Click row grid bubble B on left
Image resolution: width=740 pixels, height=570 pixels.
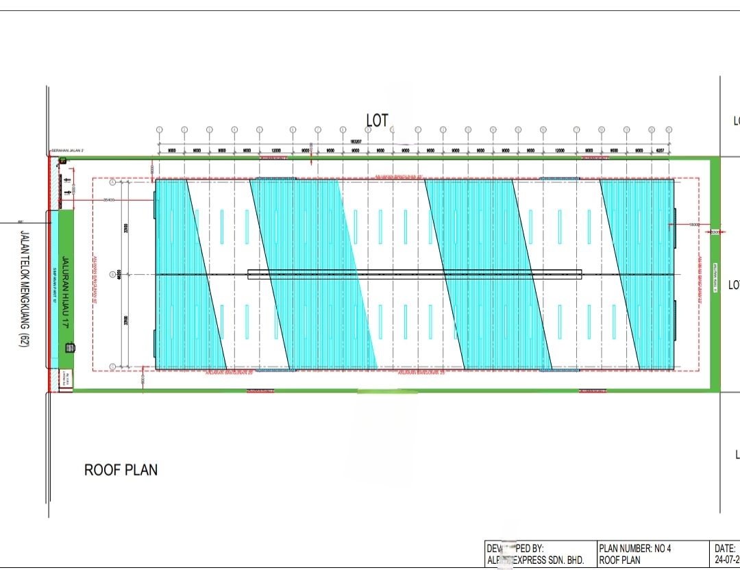click(112, 275)
